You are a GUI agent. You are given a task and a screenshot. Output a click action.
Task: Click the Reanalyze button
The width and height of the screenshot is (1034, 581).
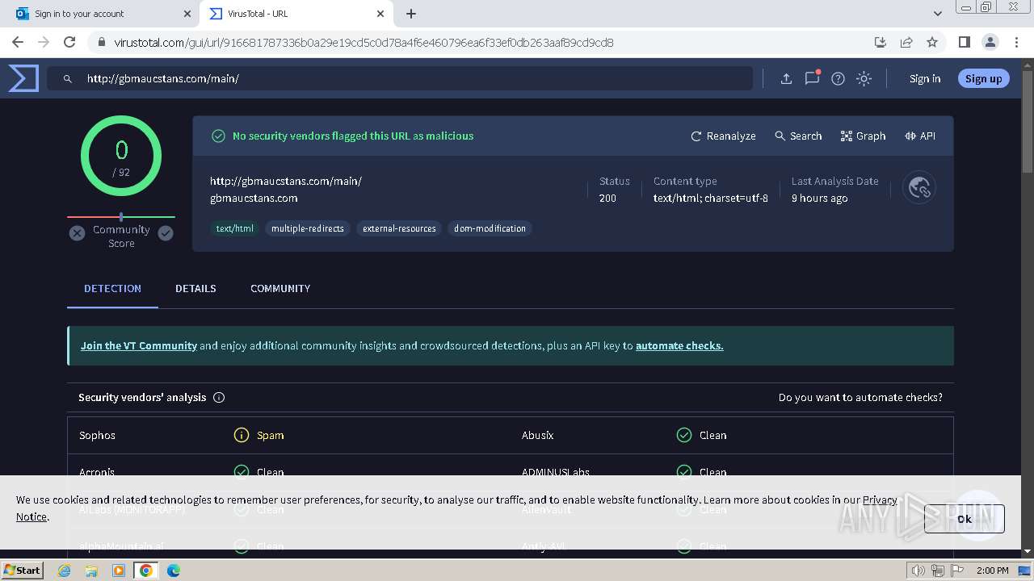pyautogui.click(x=723, y=136)
